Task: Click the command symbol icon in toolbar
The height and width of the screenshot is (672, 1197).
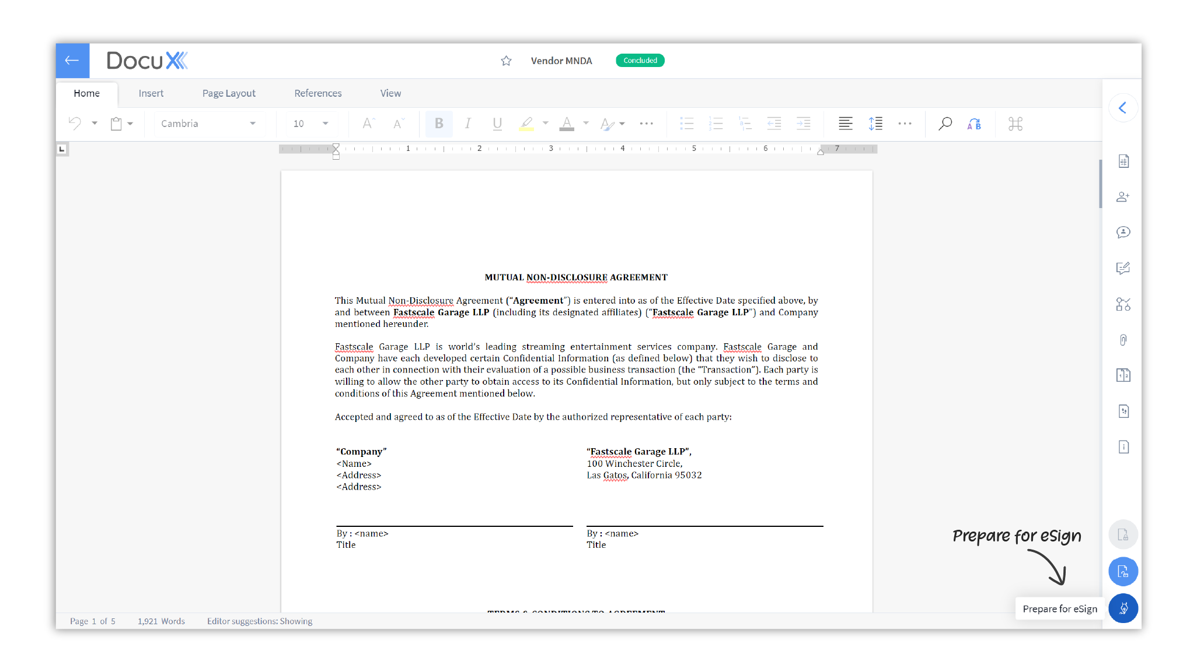Action: 1015,124
